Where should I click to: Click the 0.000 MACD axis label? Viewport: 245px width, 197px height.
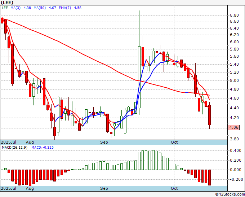pyautogui.click(x=236, y=170)
